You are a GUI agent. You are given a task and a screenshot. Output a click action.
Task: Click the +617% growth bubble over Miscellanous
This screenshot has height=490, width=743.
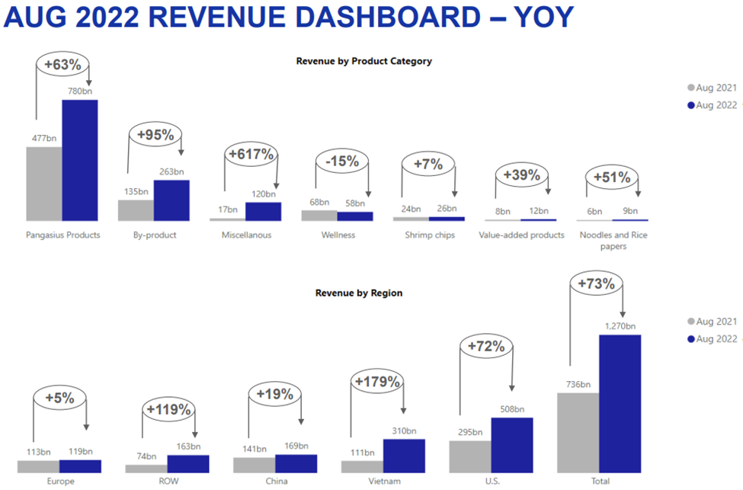tap(251, 155)
